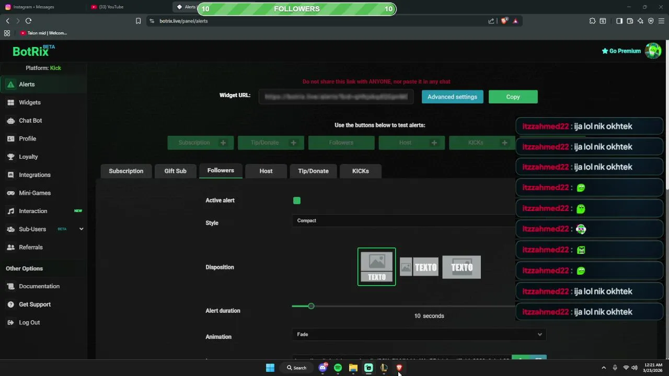Open Widgets from the sidebar
This screenshot has width=669, height=376.
click(x=29, y=102)
